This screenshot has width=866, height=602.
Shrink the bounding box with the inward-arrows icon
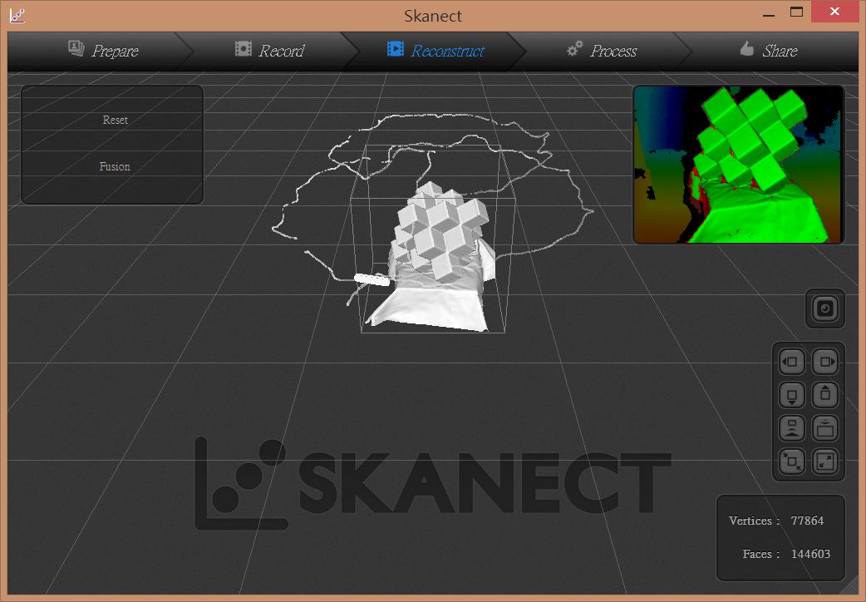pyautogui.click(x=791, y=461)
